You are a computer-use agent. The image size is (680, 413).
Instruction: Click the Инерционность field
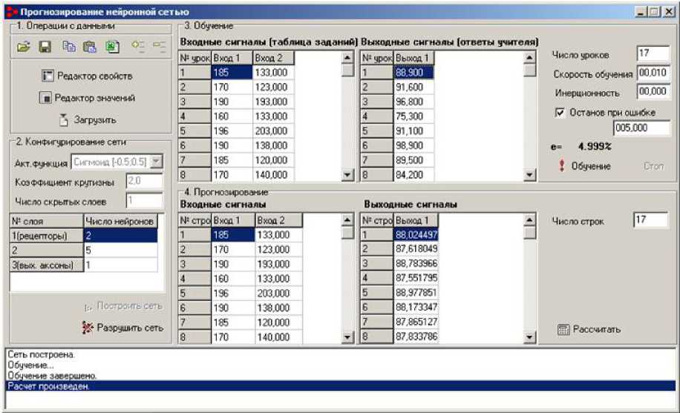point(653,92)
